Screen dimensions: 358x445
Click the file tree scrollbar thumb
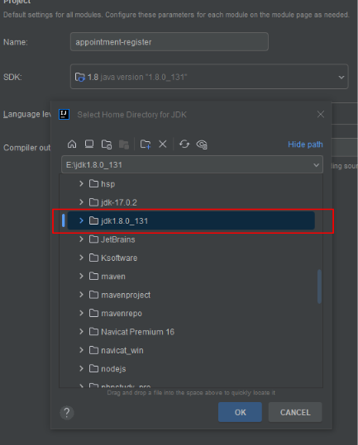(x=319, y=286)
